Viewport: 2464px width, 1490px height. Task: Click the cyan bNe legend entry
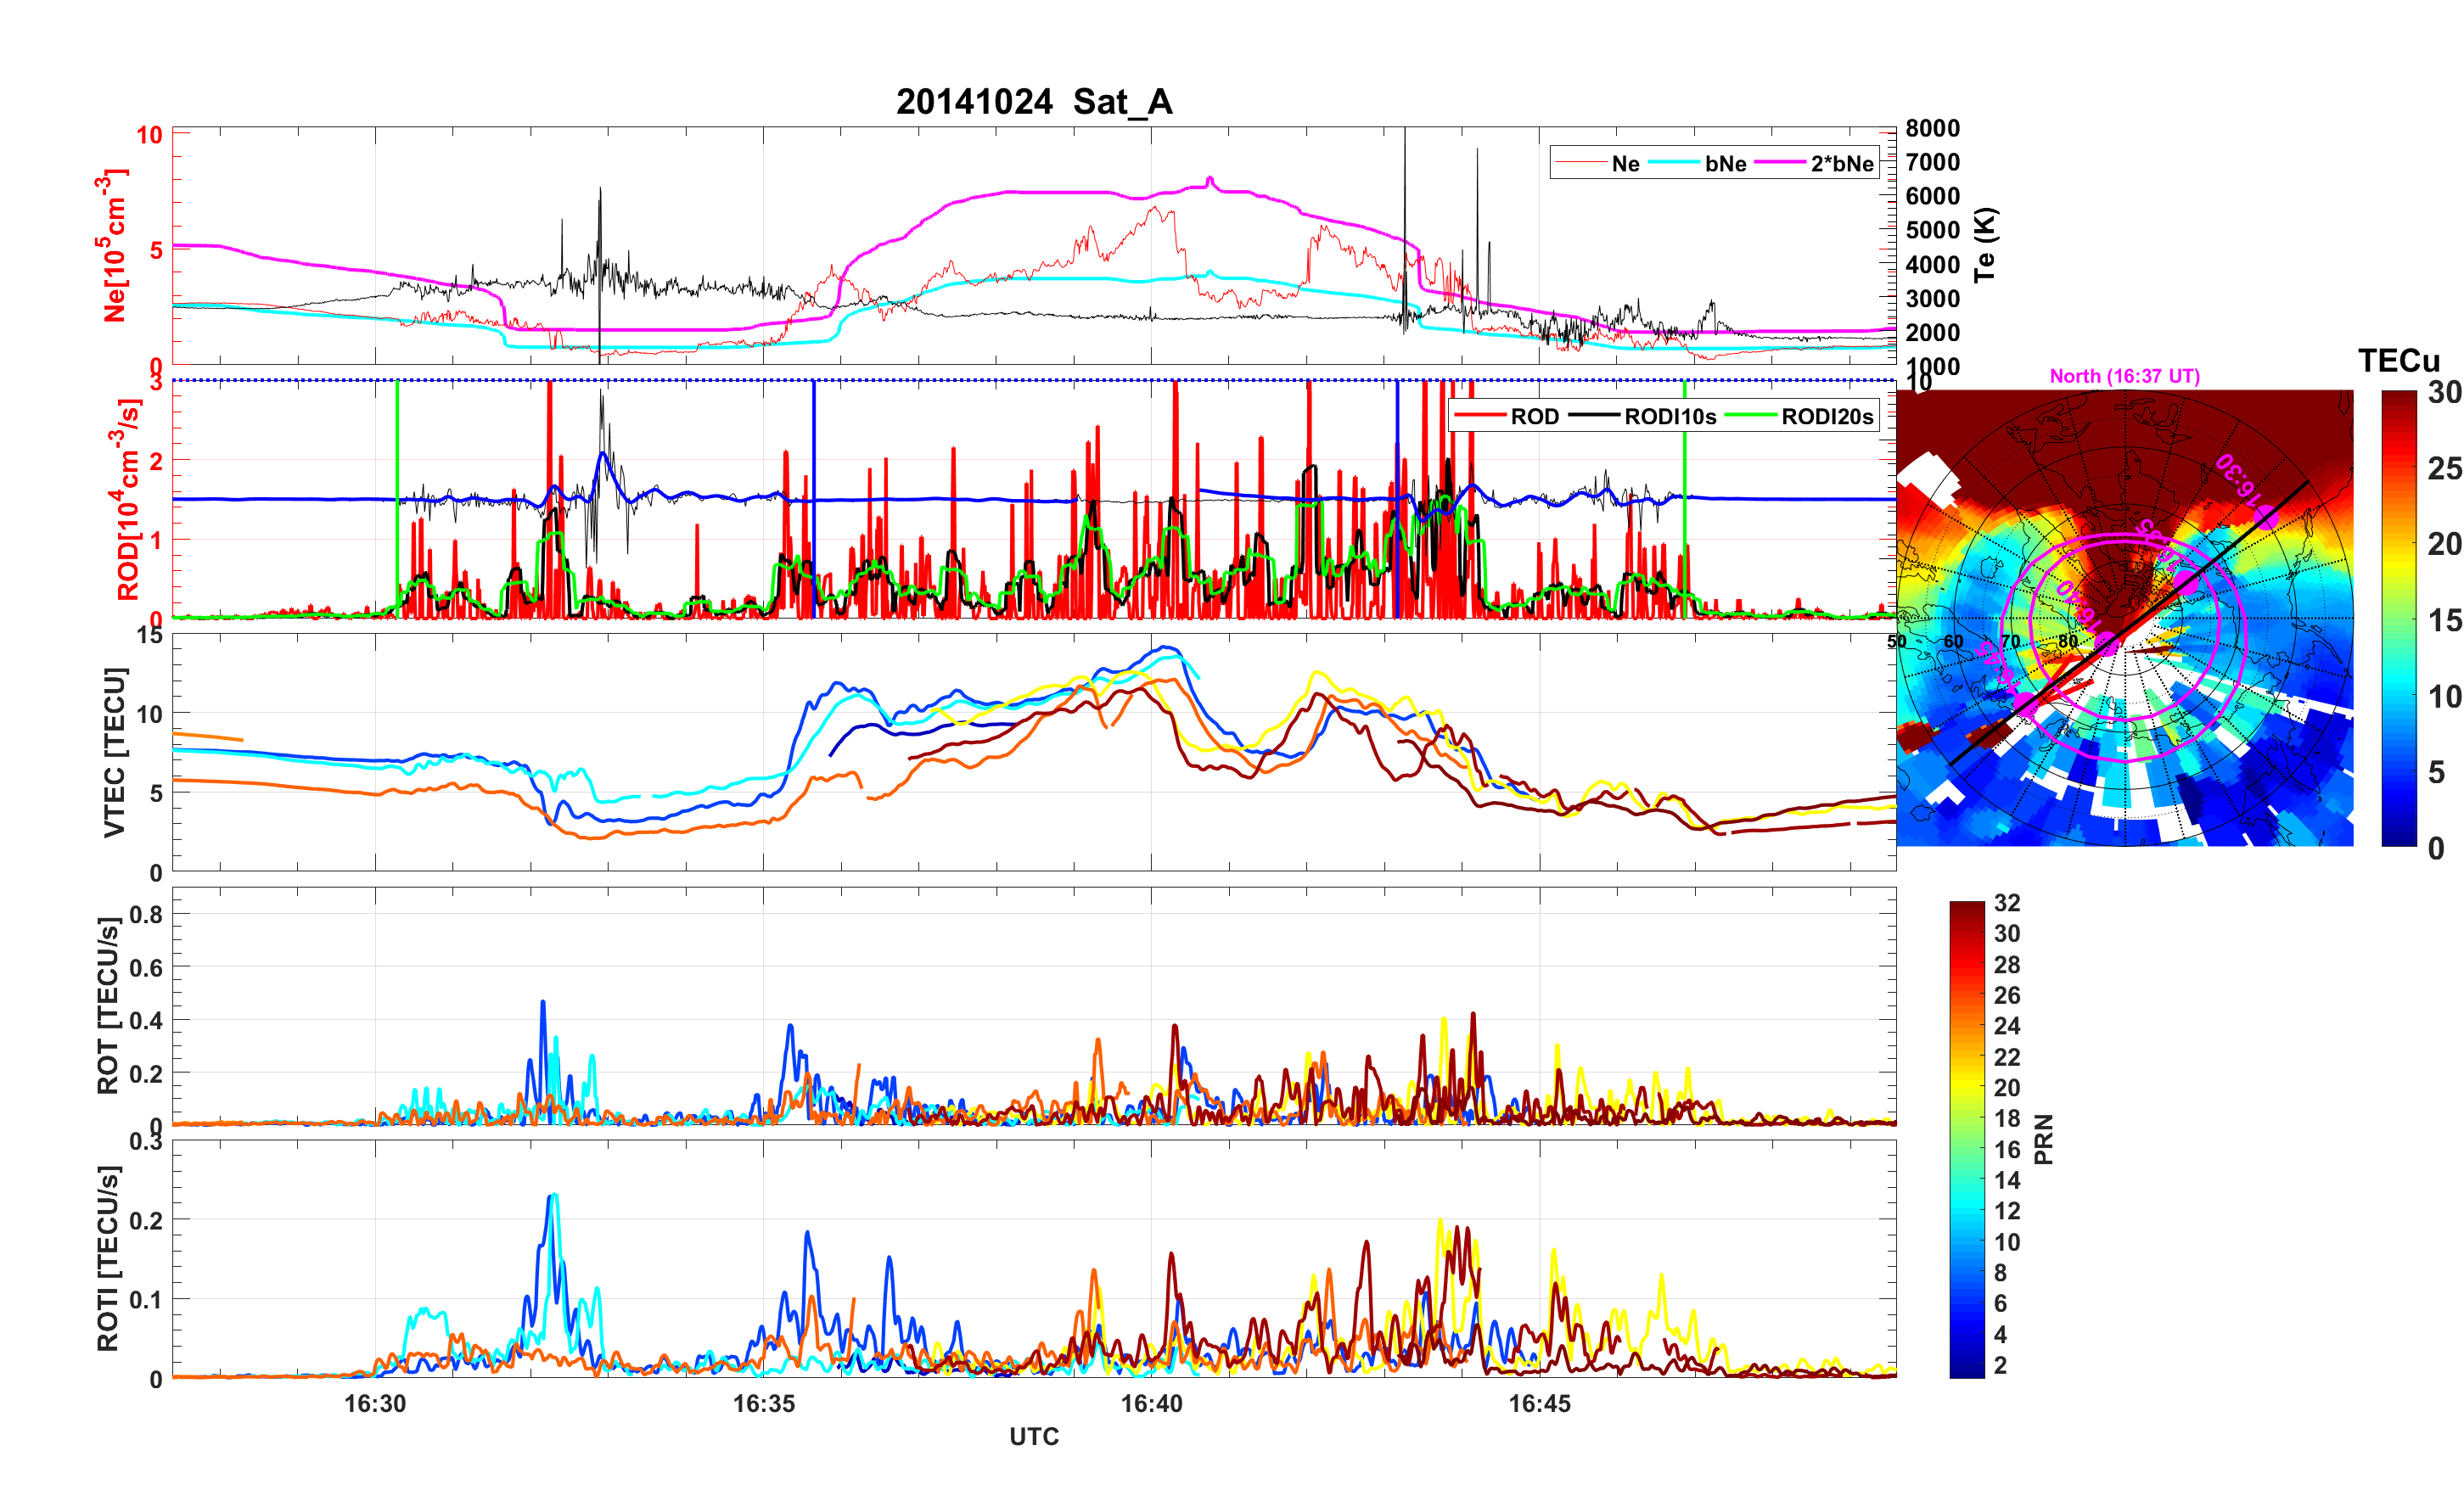(1674, 163)
